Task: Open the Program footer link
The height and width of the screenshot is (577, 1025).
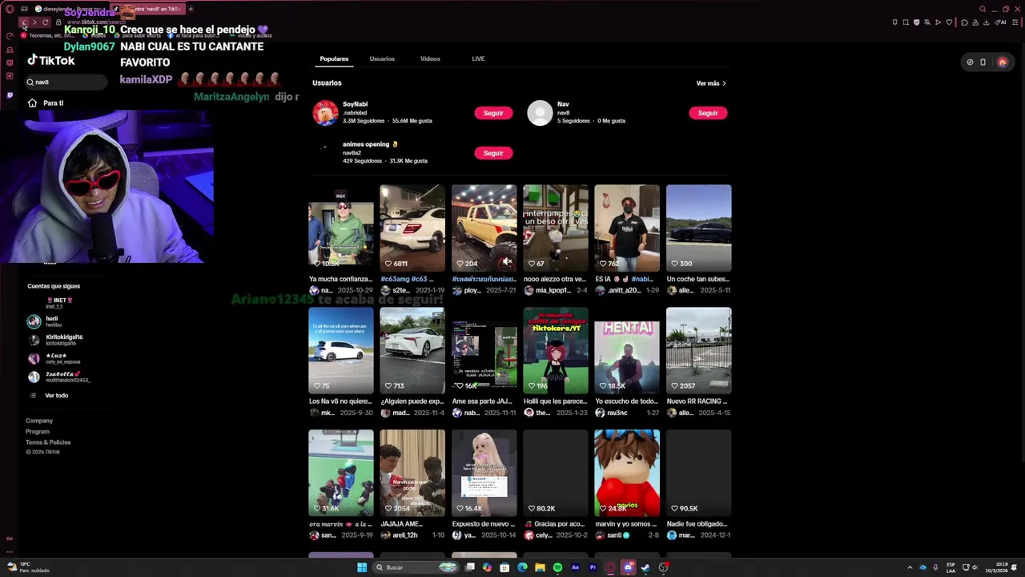Action: 38,431
